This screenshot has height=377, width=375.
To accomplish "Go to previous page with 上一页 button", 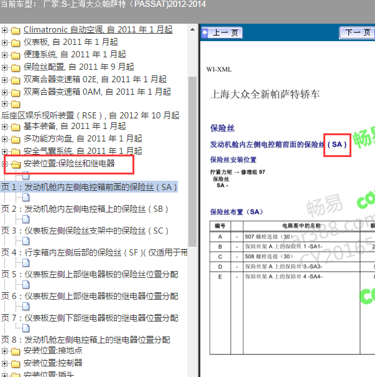I will (x=222, y=32).
